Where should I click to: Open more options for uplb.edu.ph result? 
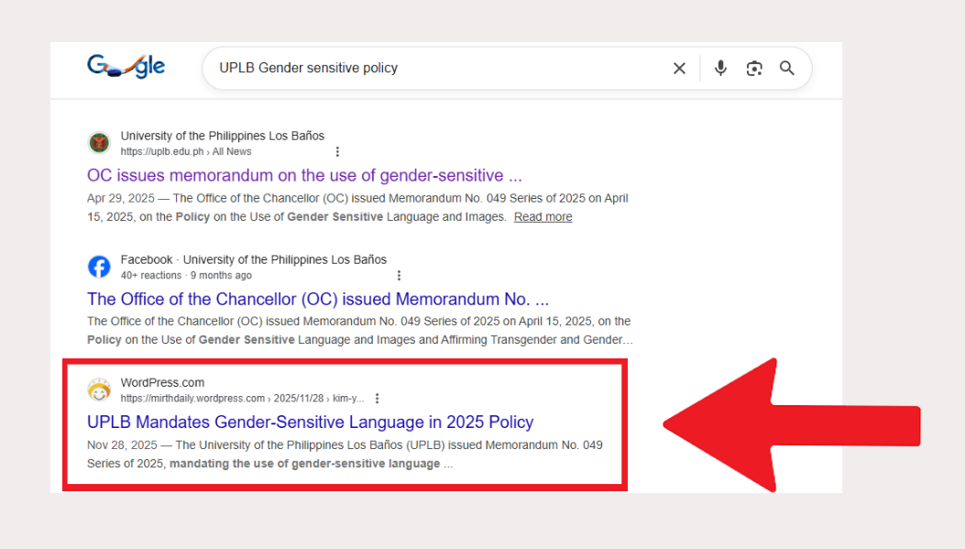(x=337, y=151)
